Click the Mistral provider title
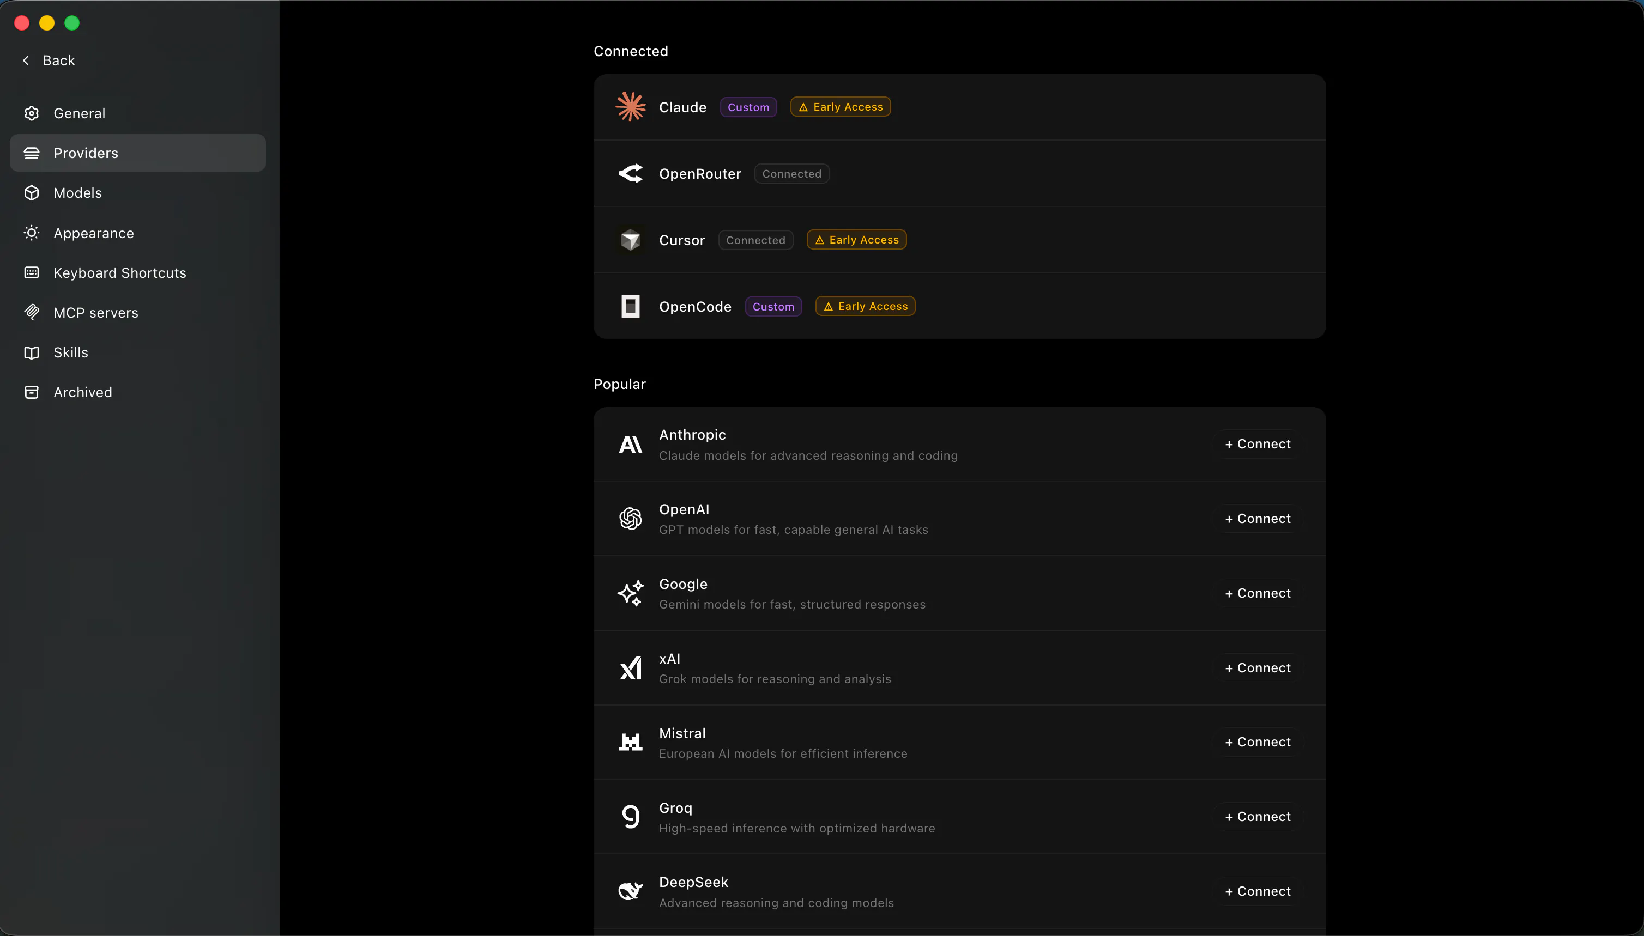Viewport: 1644px width, 936px height. click(682, 733)
